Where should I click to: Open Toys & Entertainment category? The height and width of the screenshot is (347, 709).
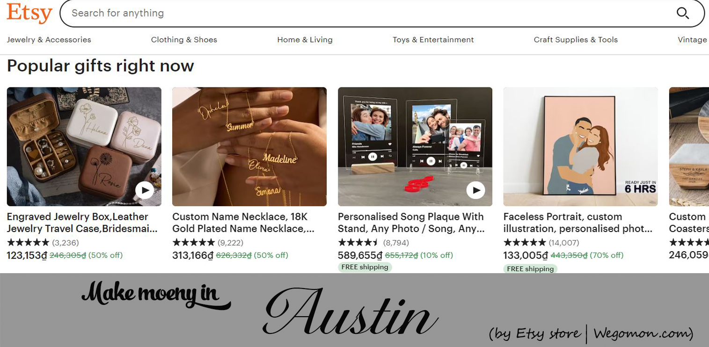tap(433, 40)
